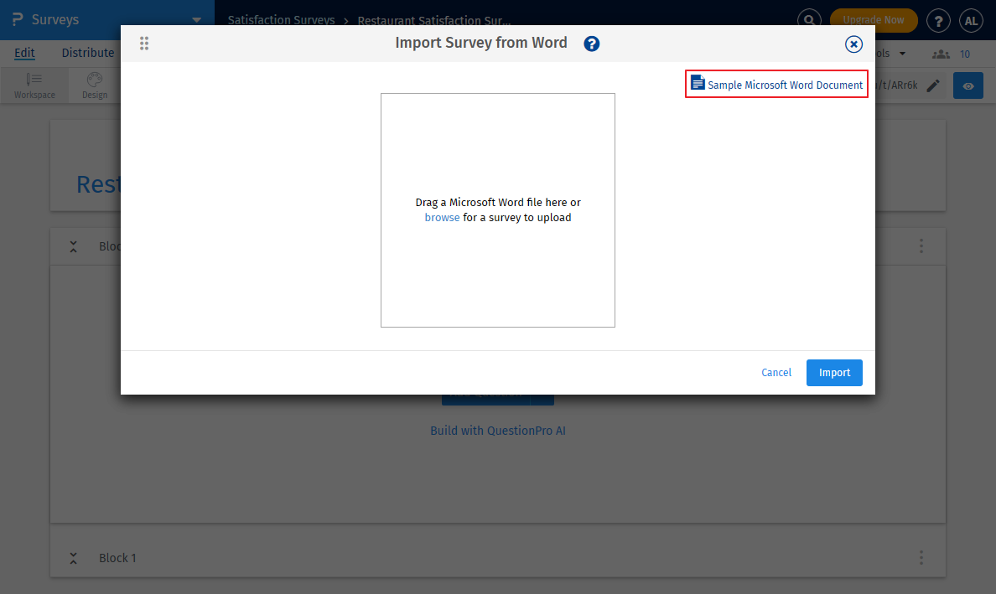Screen dimensions: 996x594
Task: Preview the survey using the blue eye icon
Action: 967,85
